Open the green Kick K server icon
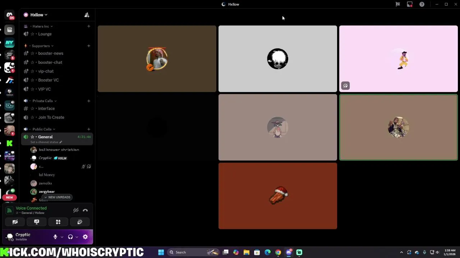 pyautogui.click(x=9, y=143)
